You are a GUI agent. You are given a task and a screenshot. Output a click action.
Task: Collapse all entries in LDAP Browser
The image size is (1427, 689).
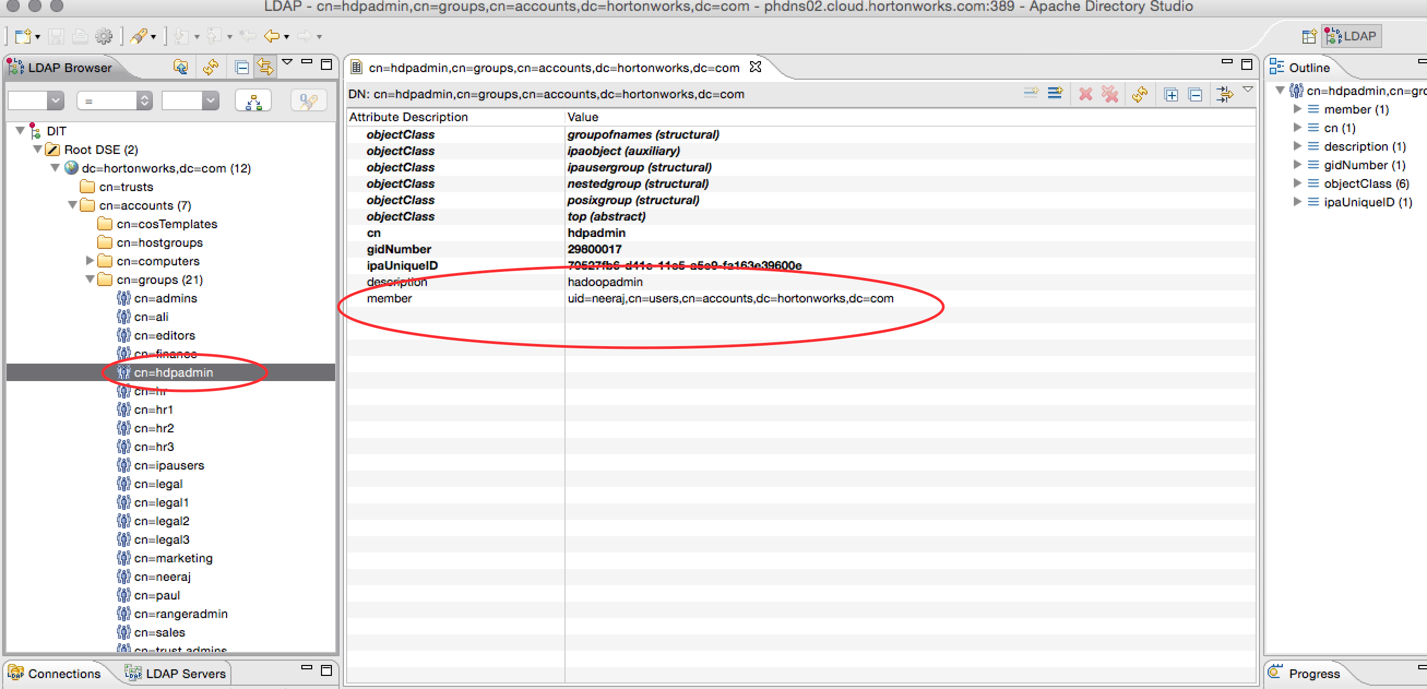coord(241,67)
